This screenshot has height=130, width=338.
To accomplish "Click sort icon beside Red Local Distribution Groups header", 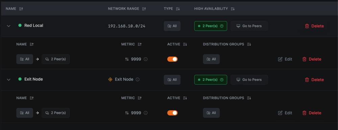I will (249, 44).
